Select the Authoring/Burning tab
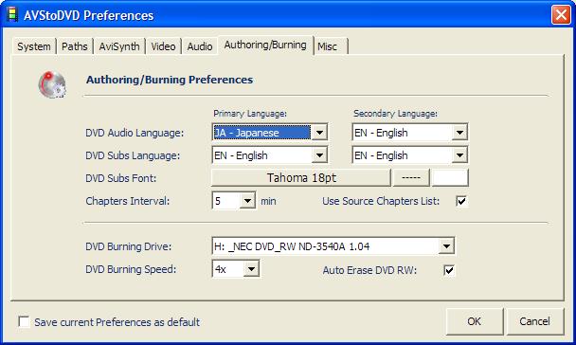576x345 pixels. coord(265,45)
